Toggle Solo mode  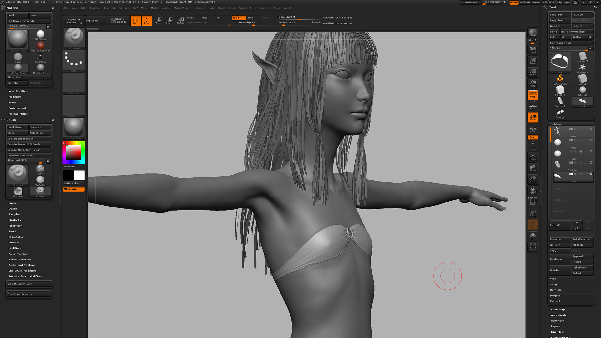tap(533, 236)
